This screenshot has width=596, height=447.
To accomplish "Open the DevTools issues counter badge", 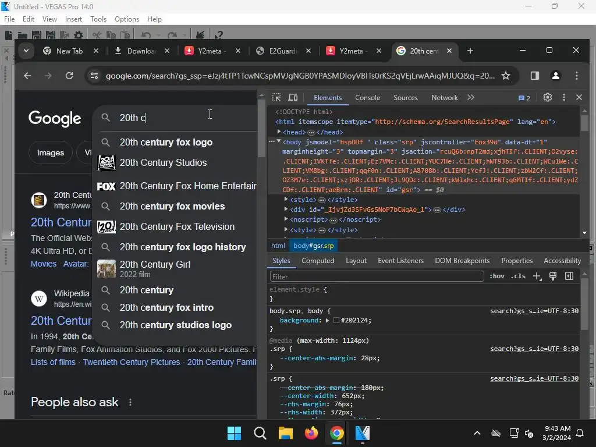I will coord(524,98).
